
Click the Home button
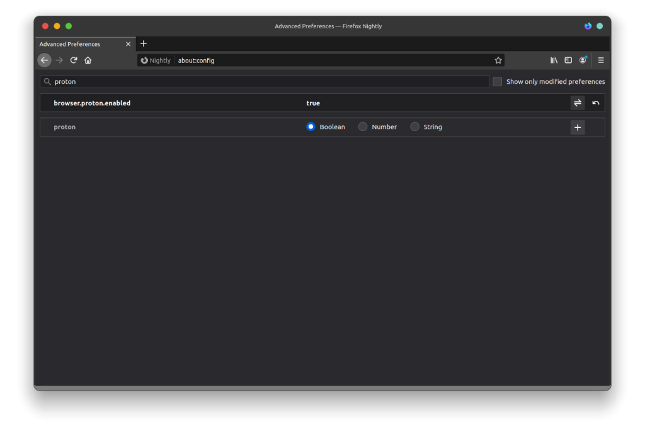(88, 60)
